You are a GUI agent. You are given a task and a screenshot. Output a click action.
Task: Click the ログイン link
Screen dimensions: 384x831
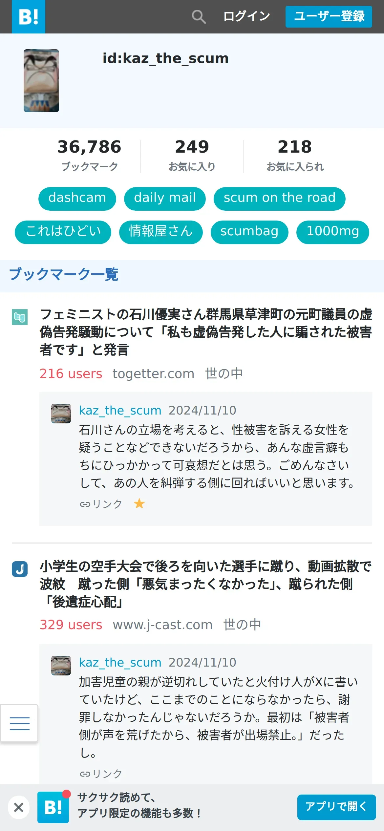246,16
